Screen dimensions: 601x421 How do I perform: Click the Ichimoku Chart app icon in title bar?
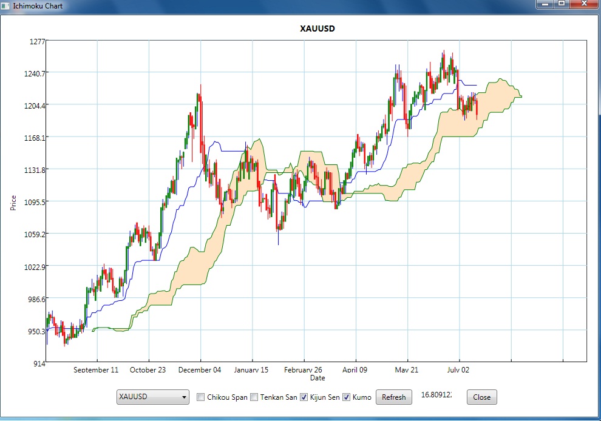coord(6,5)
